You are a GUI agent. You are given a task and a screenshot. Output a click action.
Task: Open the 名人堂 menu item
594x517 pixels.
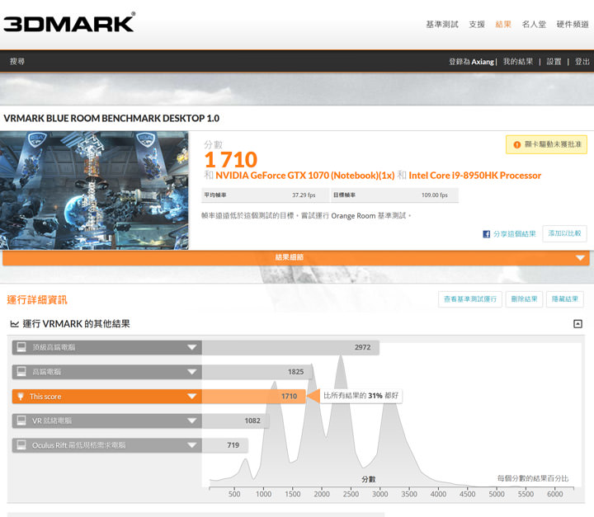pyautogui.click(x=534, y=25)
